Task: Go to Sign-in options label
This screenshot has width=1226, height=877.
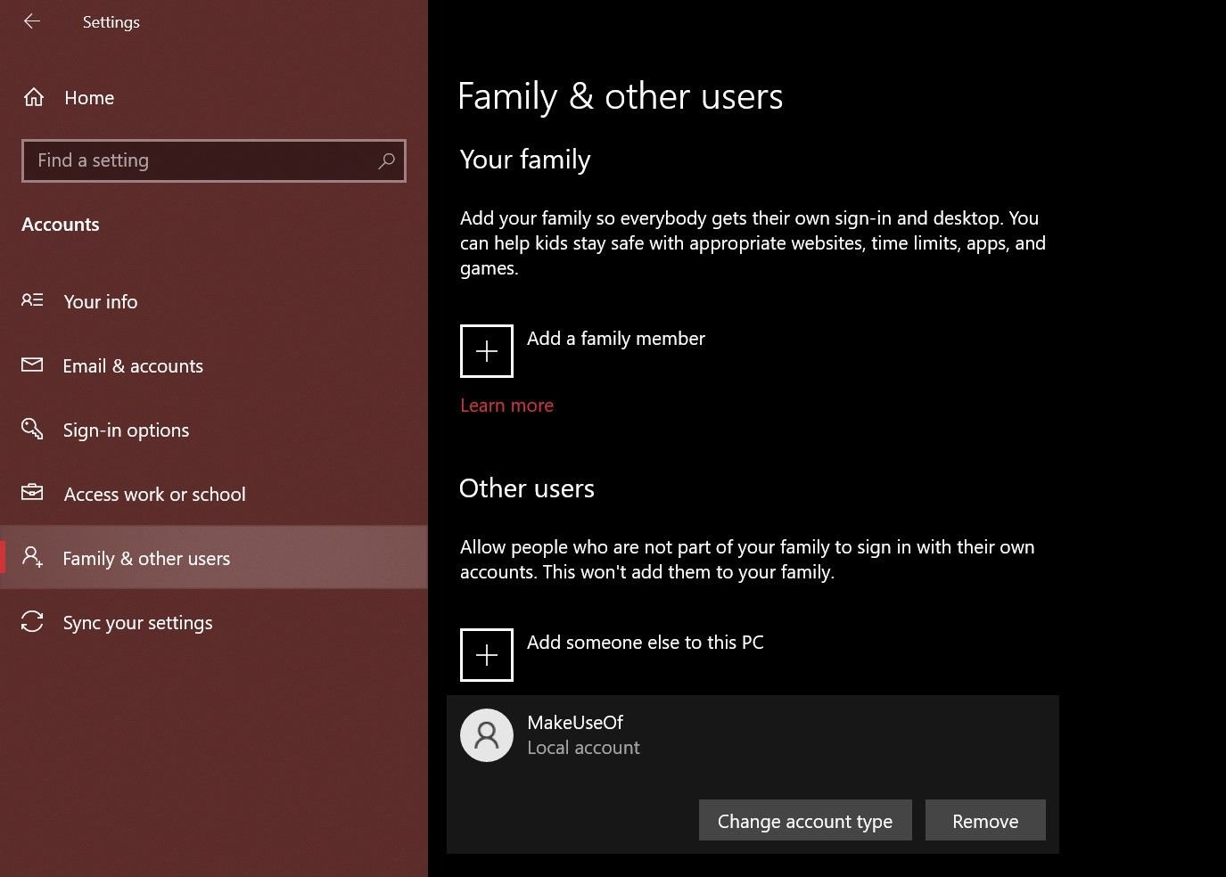Action: click(126, 430)
